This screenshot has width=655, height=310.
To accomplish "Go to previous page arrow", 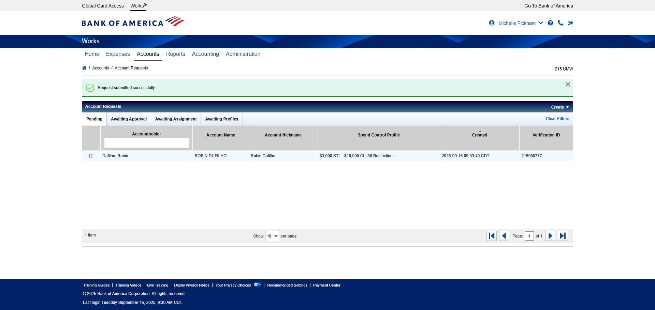I will 504,236.
